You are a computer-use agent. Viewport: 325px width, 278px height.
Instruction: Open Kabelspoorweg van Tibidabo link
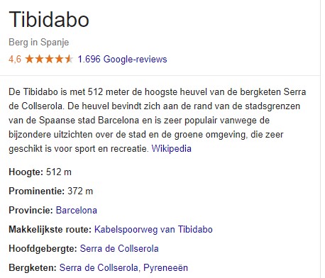(153, 229)
